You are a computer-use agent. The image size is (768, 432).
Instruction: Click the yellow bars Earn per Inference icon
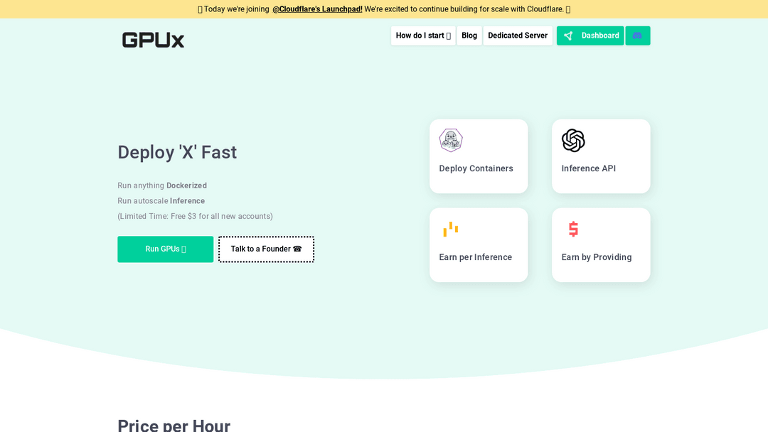pyautogui.click(x=451, y=229)
